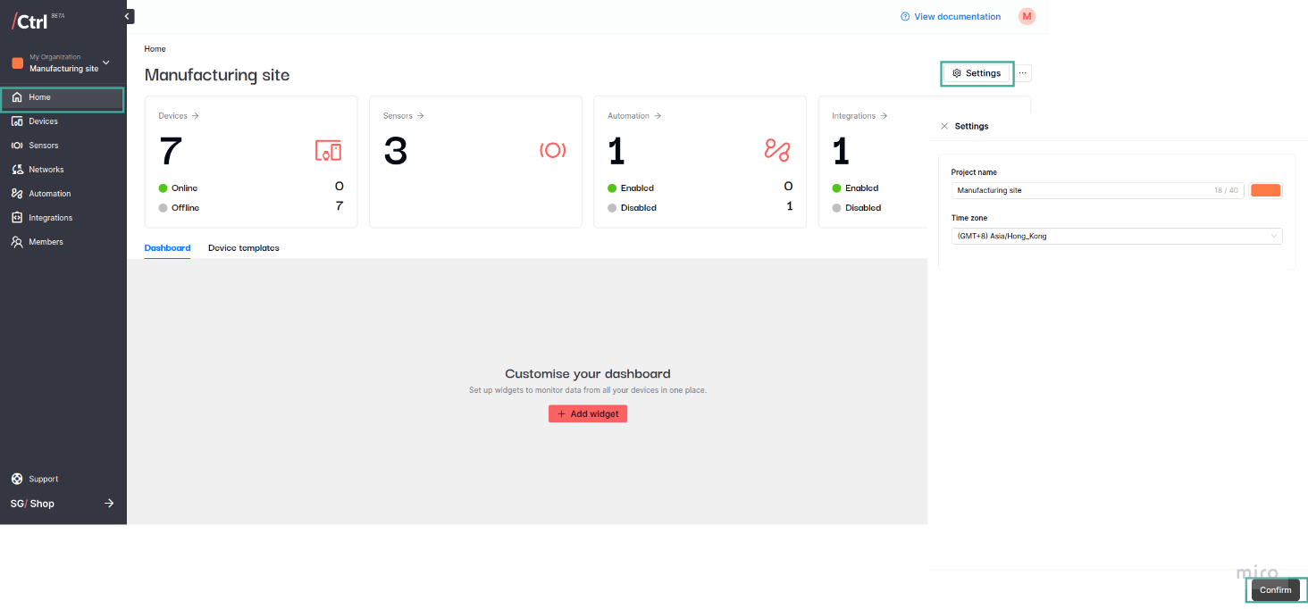Click the Project name input field
The width and height of the screenshot is (1308, 609).
1081,190
